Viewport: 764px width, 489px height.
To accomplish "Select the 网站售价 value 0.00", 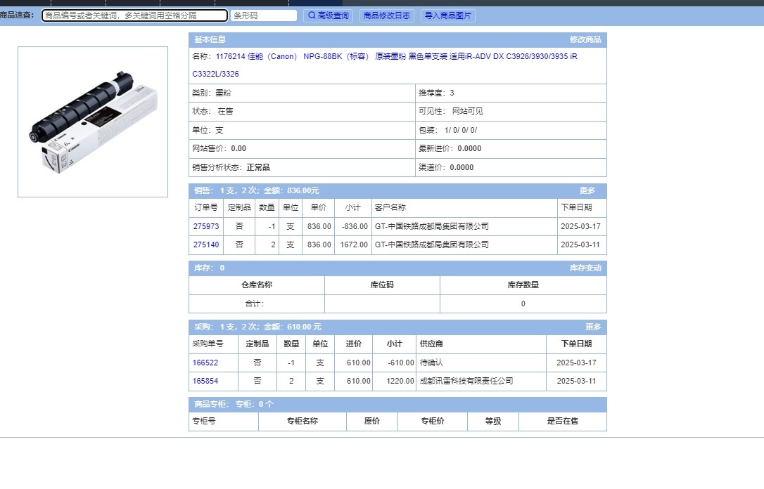I will (238, 148).
